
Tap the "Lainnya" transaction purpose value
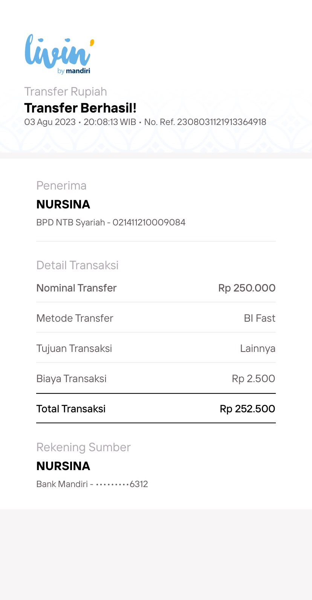[258, 348]
